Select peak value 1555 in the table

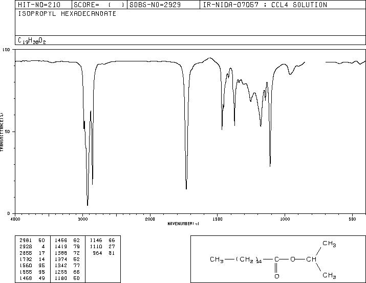tap(26, 272)
